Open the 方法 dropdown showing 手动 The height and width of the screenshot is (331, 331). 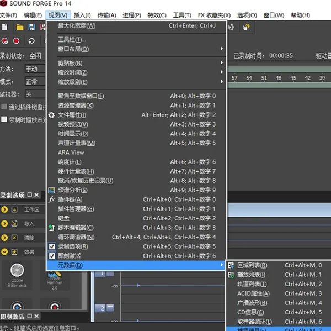click(35, 69)
